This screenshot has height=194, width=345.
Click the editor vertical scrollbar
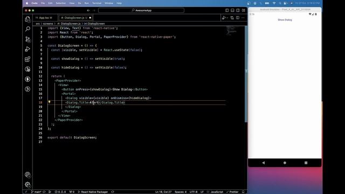click(x=246, y=74)
